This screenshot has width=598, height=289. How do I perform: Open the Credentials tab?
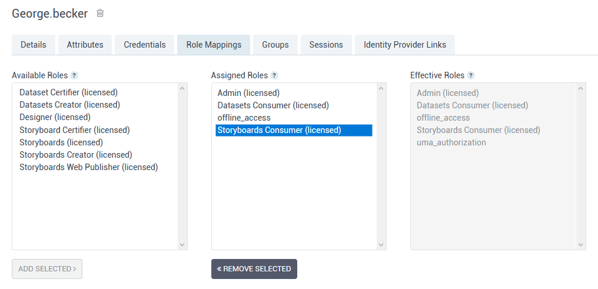(x=145, y=45)
